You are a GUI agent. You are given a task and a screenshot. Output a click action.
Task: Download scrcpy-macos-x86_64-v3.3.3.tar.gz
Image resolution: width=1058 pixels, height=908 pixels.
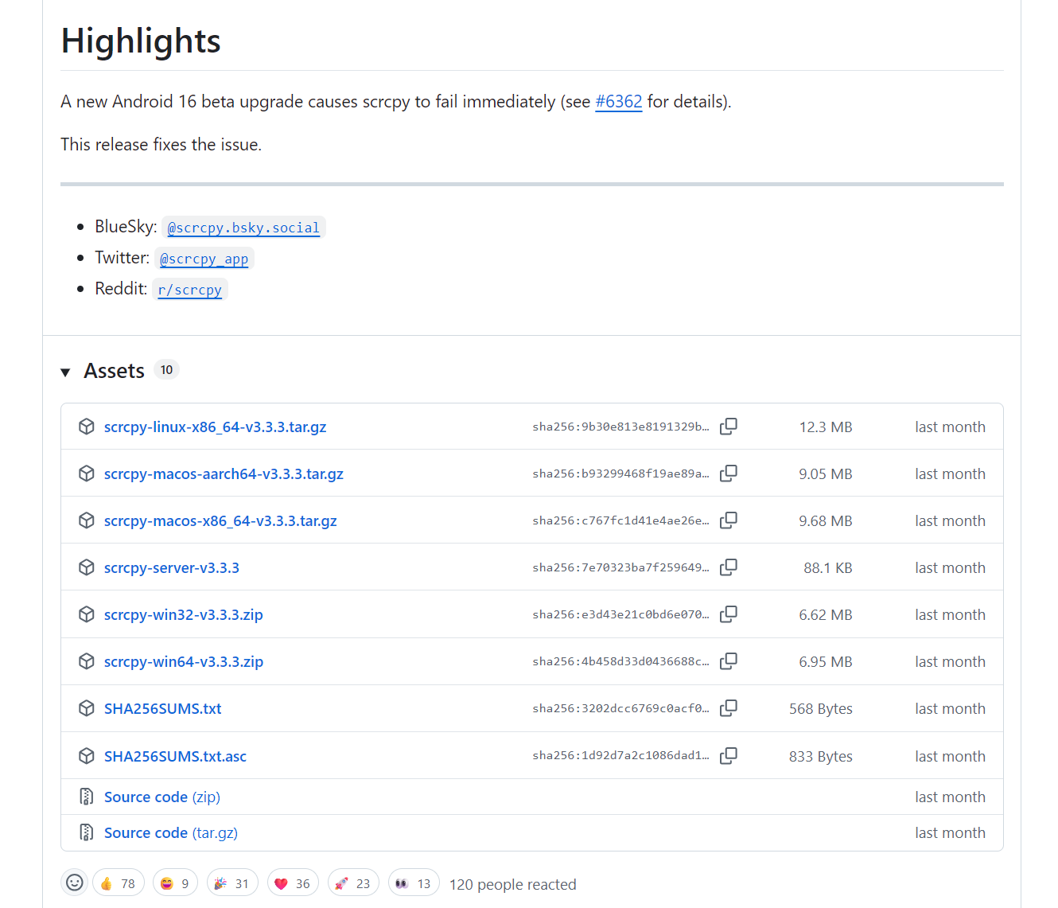click(x=220, y=521)
